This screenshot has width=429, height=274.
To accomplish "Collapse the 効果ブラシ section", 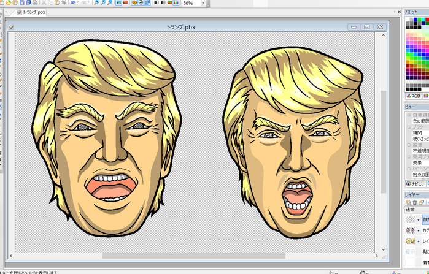I will 409,157.
